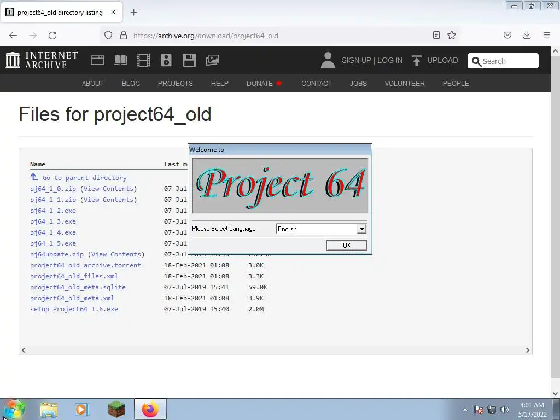The height and width of the screenshot is (420, 560).
Task: Open the Windows Start menu
Action: pyautogui.click(x=14, y=410)
